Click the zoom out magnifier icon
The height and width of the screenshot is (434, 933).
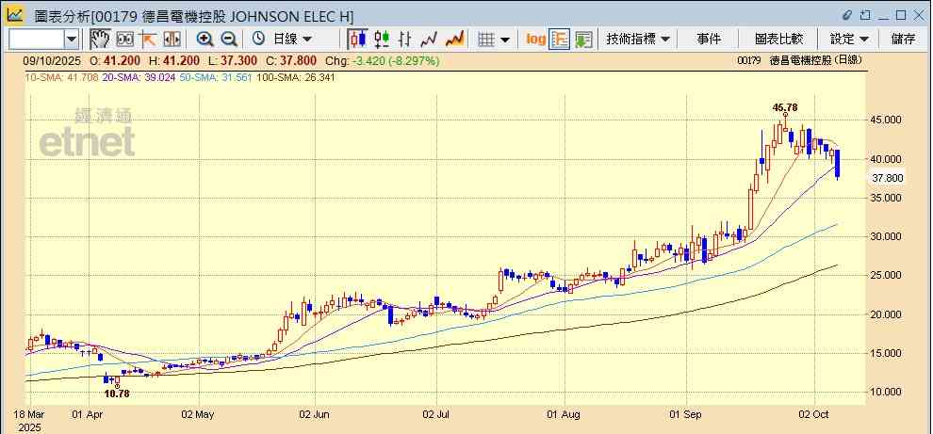228,39
